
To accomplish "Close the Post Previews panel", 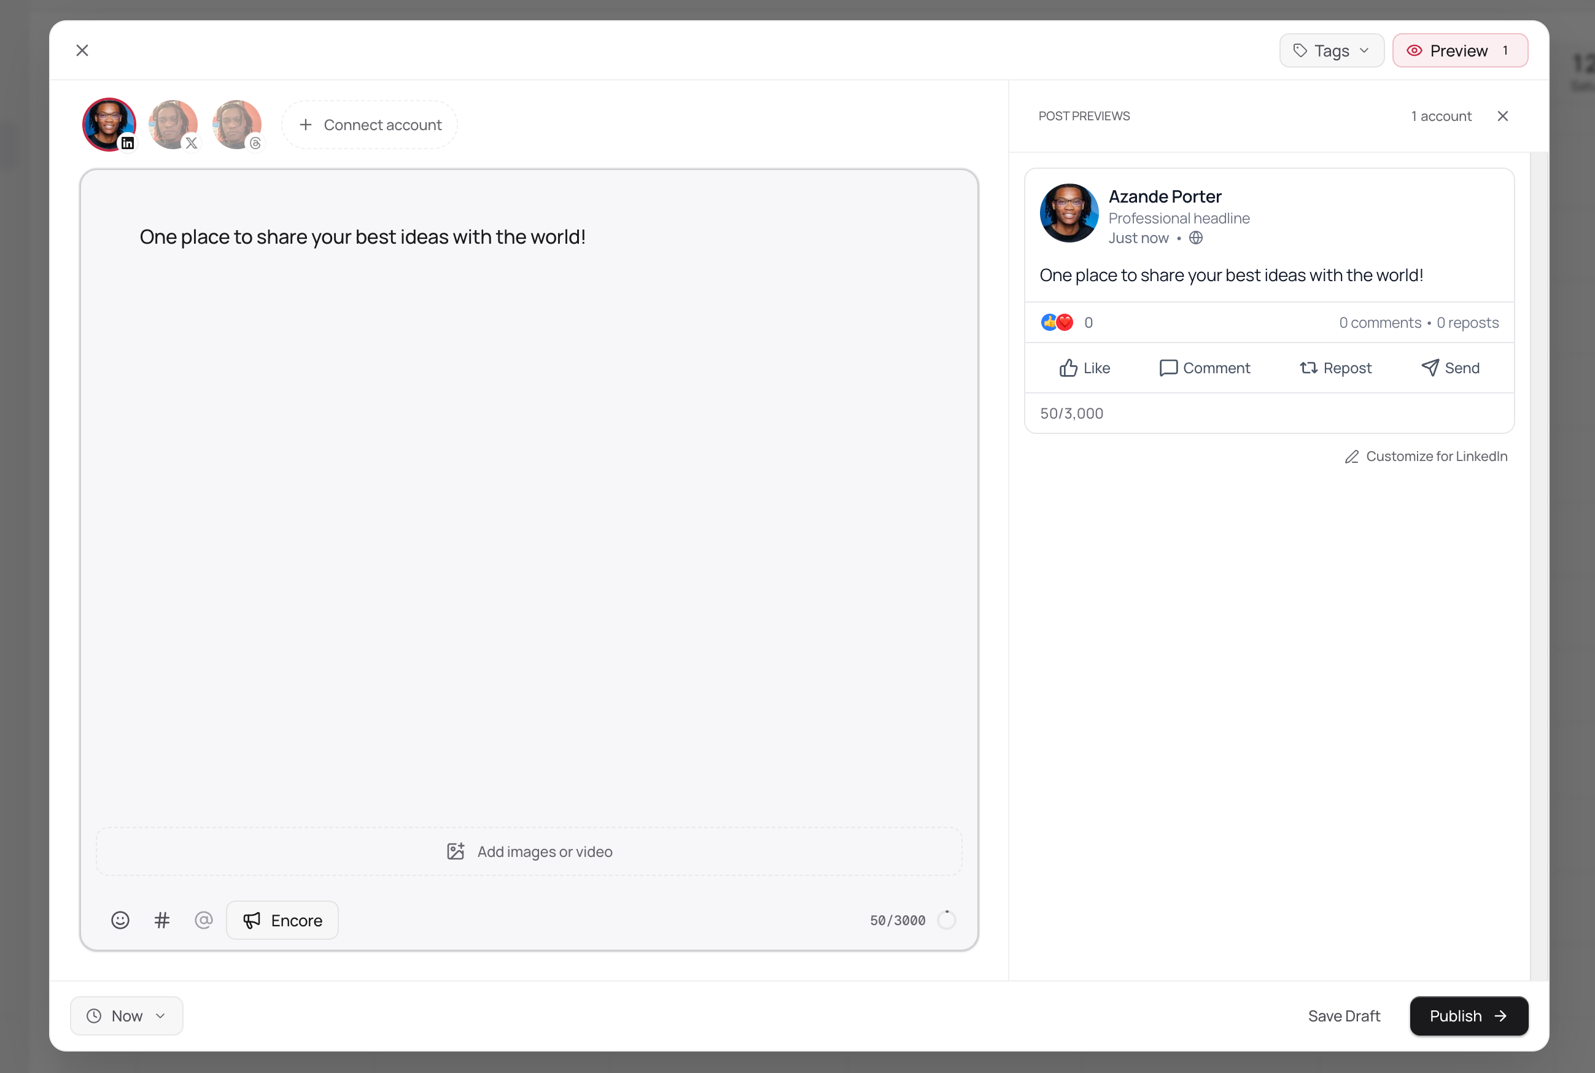I will 1503,117.
